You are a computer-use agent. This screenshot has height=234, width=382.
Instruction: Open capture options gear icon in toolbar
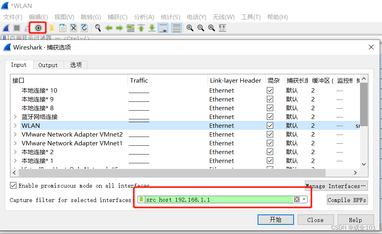[38, 28]
